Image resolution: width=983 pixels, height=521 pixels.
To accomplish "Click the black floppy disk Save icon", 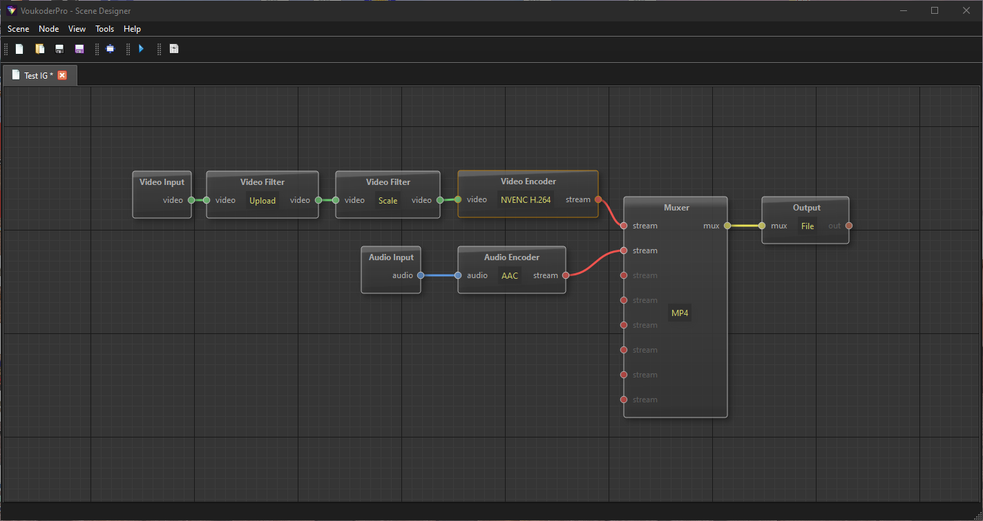I will [x=59, y=49].
